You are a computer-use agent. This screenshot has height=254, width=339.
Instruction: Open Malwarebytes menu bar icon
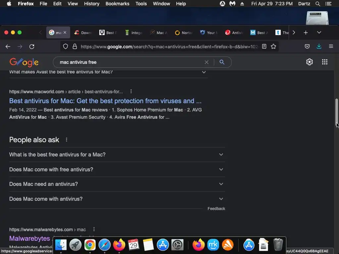(x=232, y=4)
